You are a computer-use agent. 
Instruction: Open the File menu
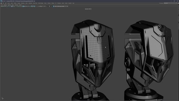click(x=3, y=3)
